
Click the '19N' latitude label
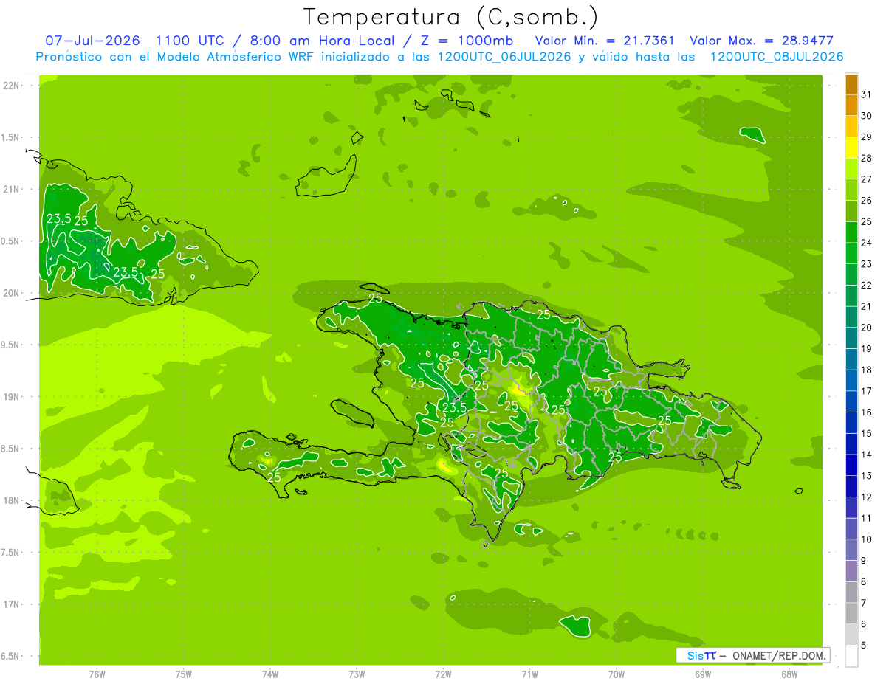coord(11,397)
